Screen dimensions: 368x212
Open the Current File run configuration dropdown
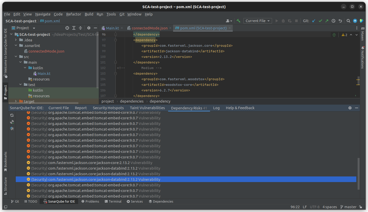pos(258,21)
